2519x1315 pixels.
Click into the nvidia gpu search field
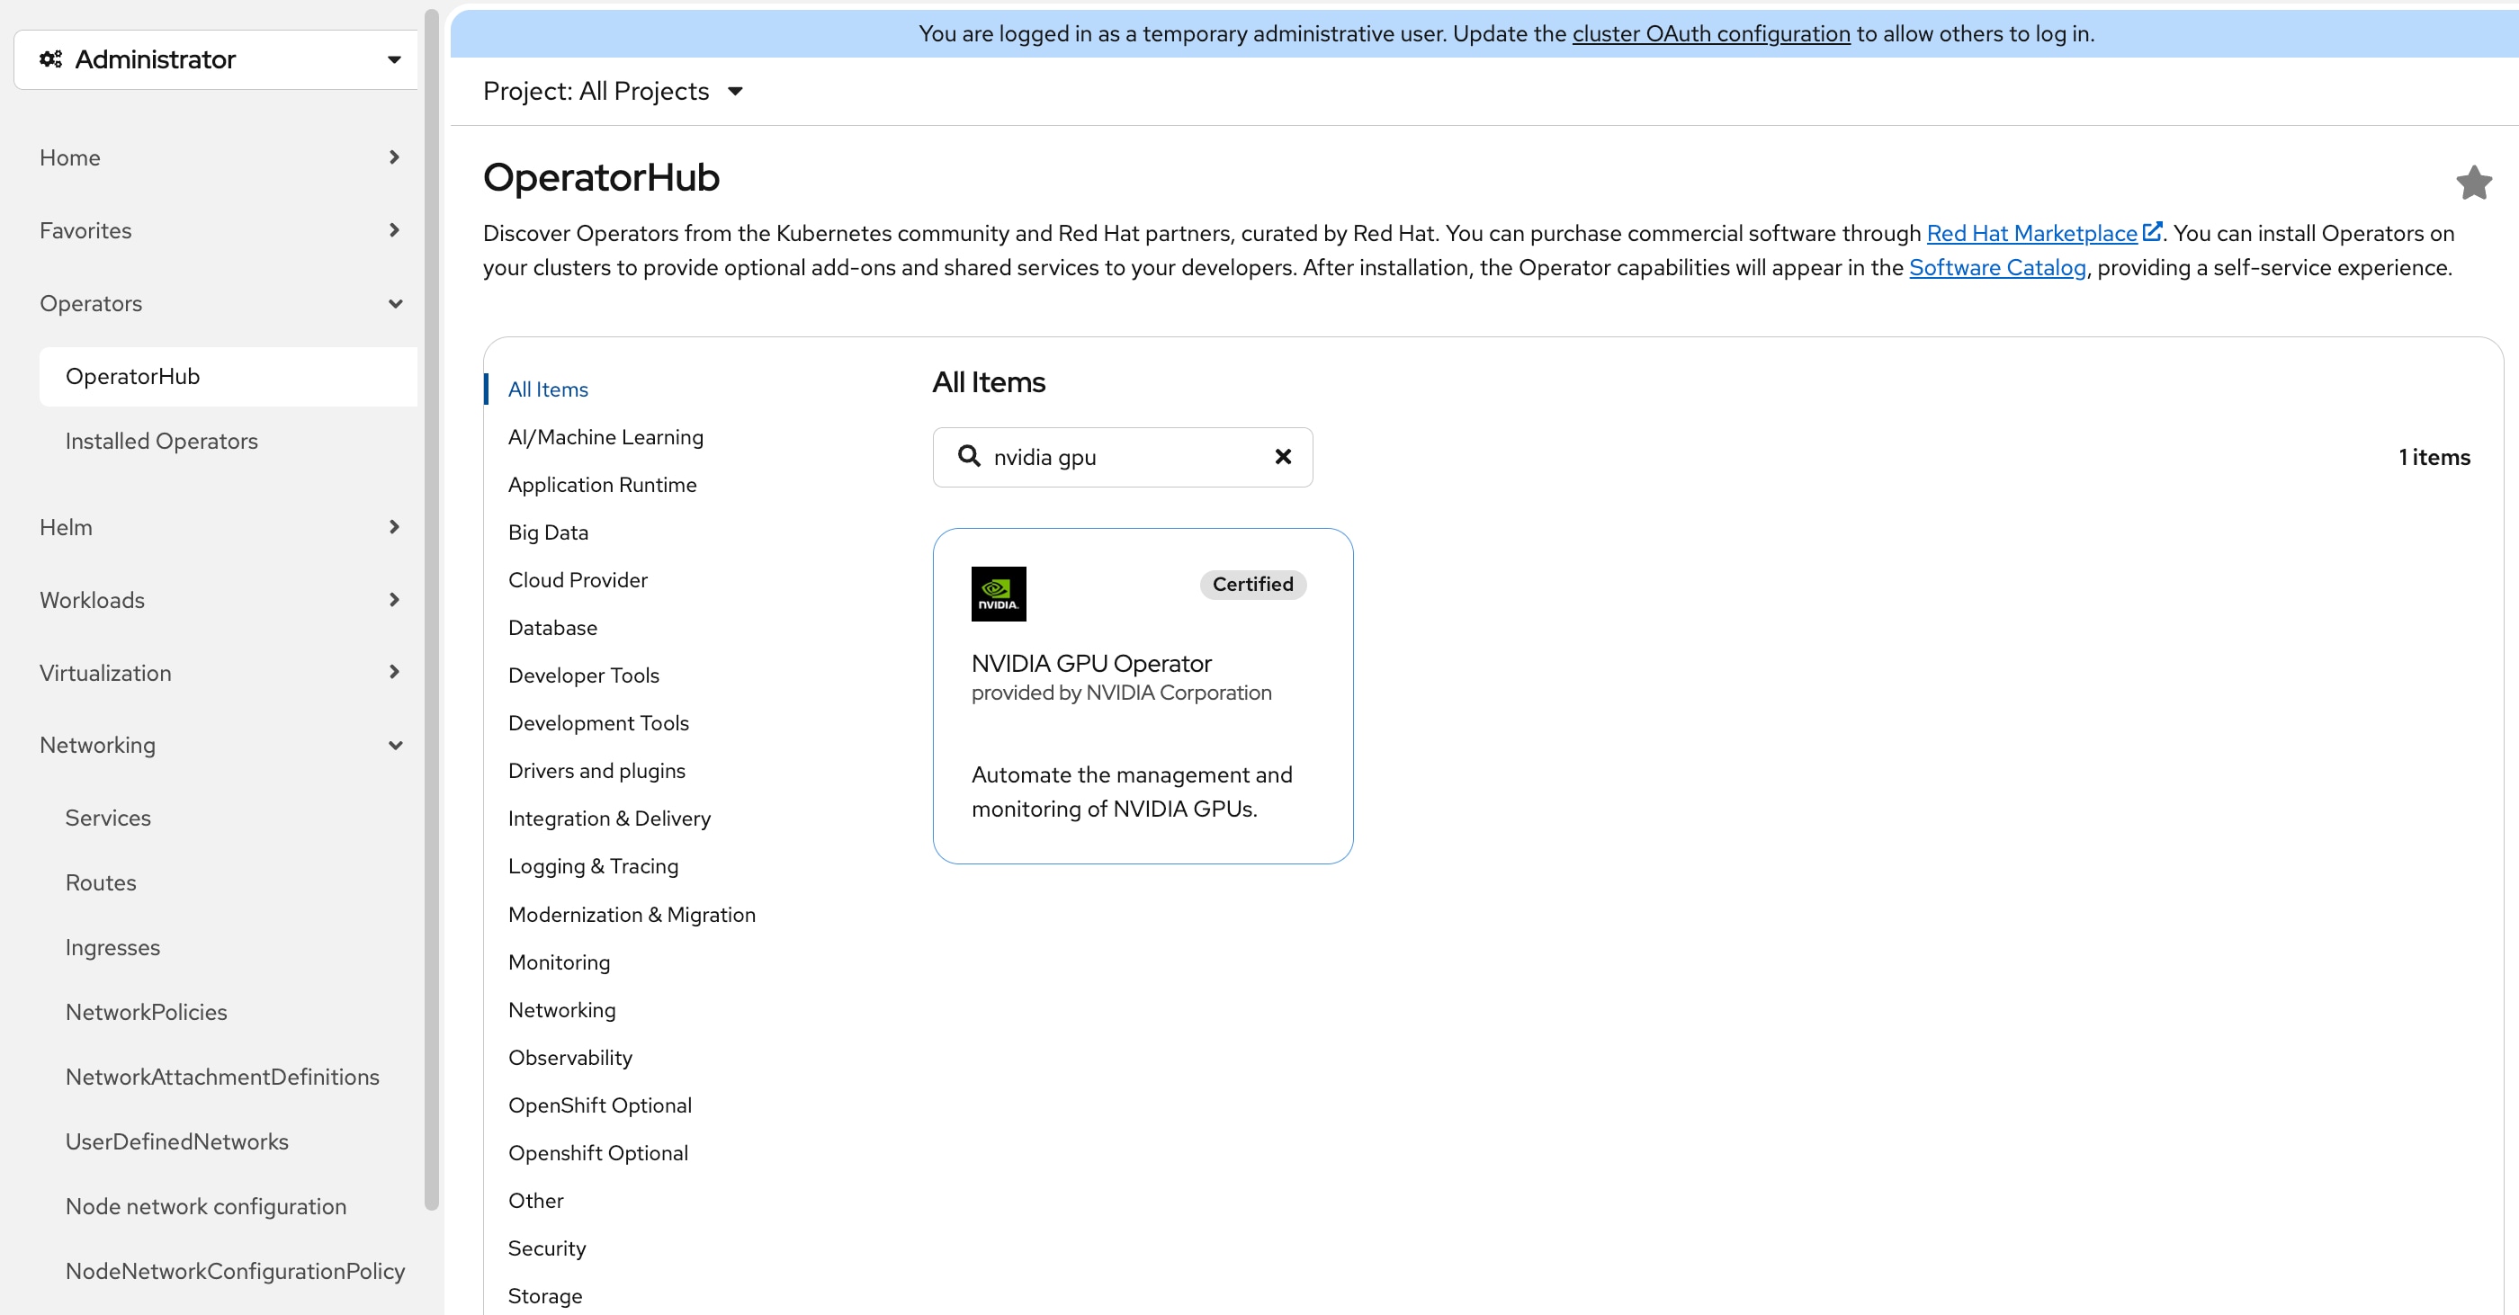pos(1123,457)
